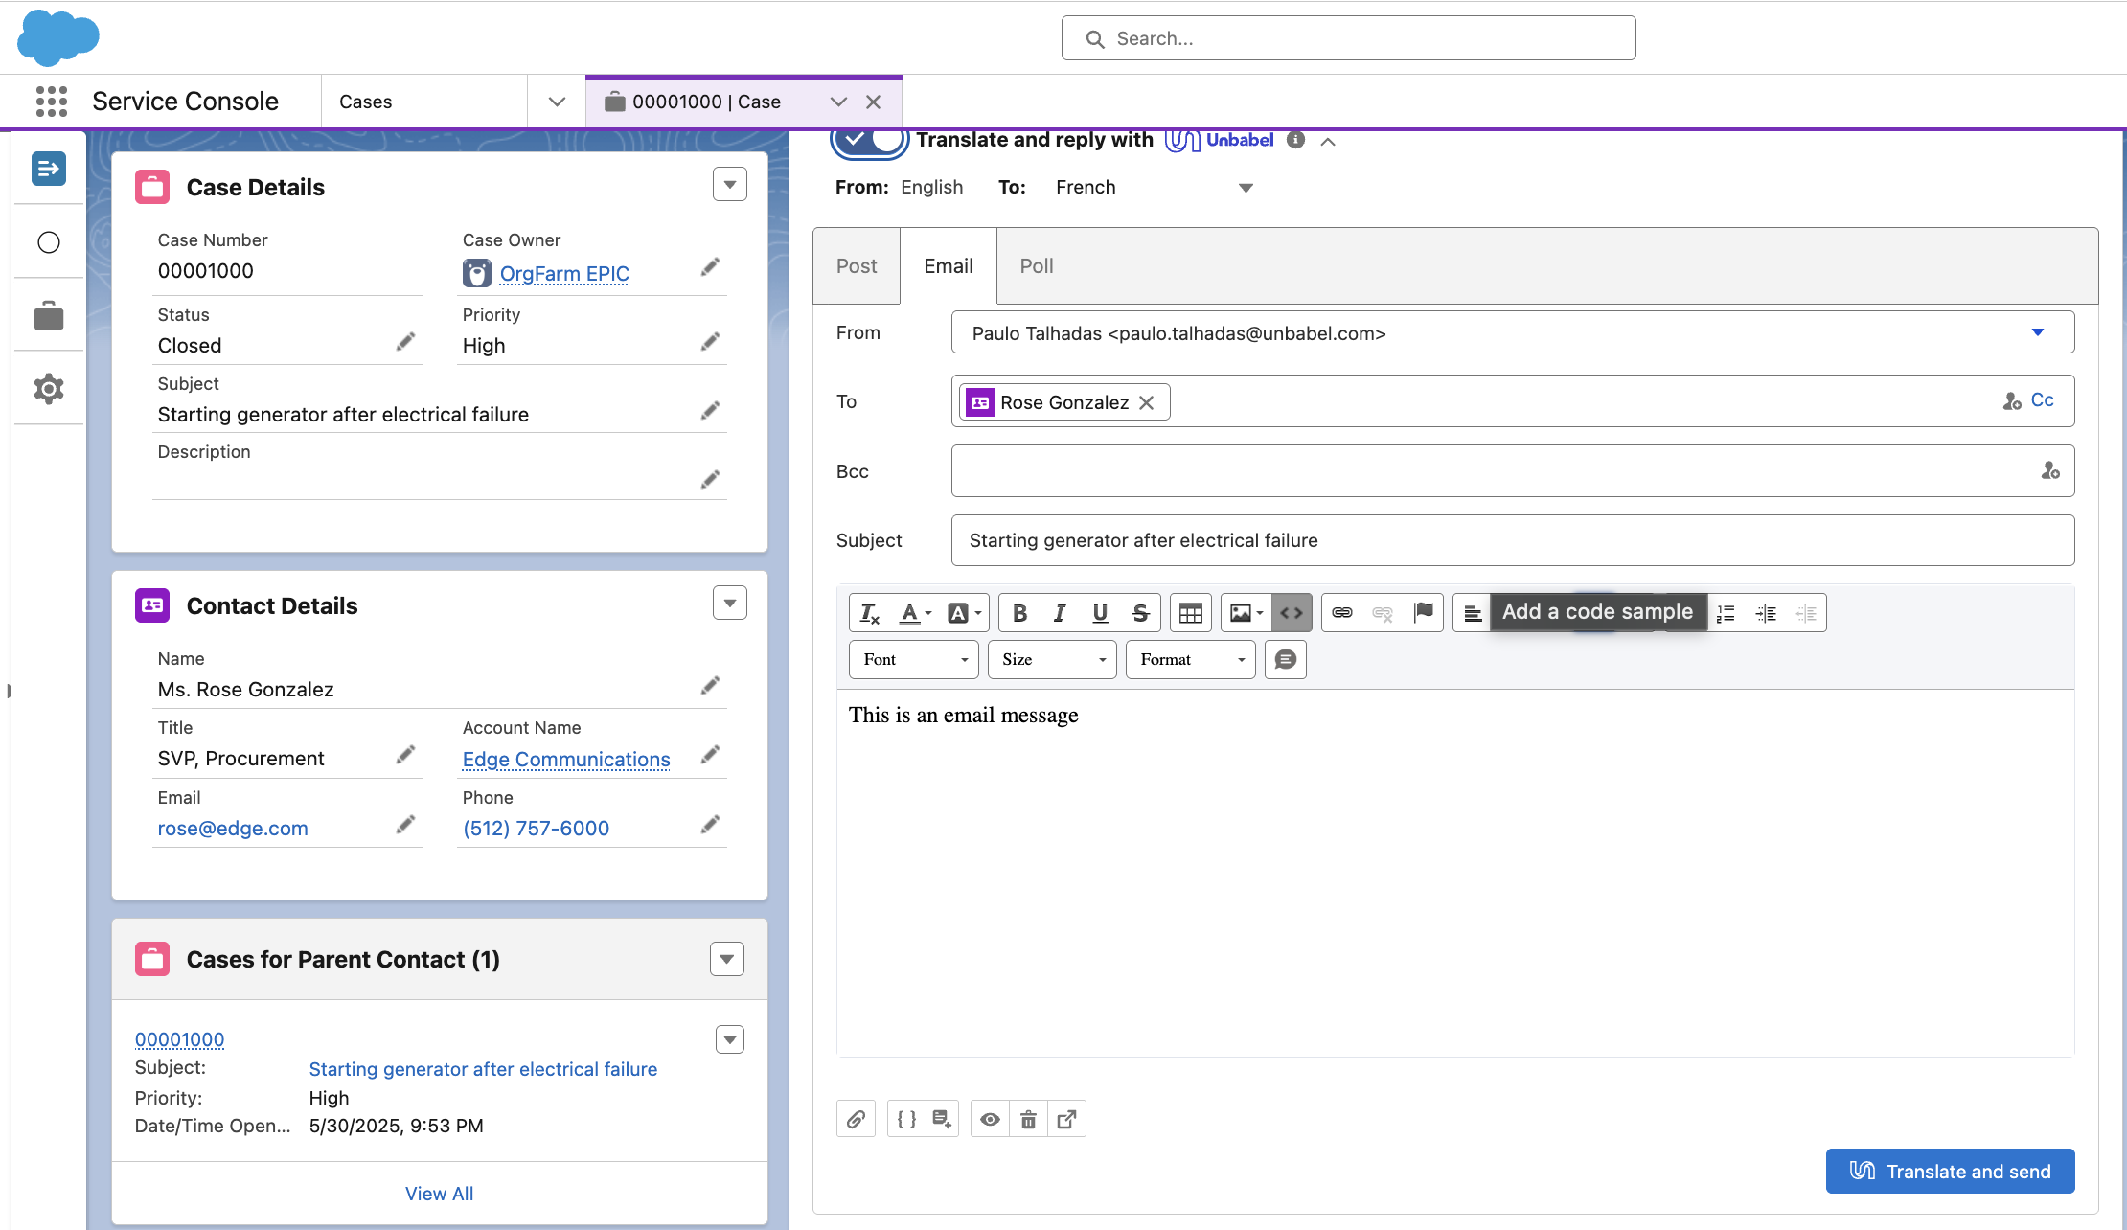Click the decrease indent icon
This screenshot has width=2127, height=1230.
click(x=1806, y=613)
